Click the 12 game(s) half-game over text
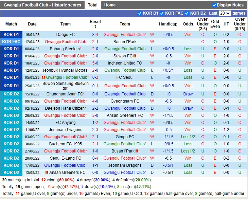248x199 pixels. (169, 194)
